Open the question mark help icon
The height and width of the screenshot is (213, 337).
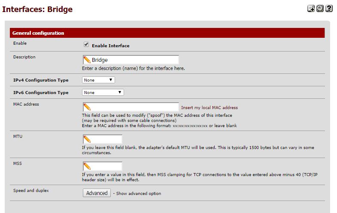pos(329,9)
